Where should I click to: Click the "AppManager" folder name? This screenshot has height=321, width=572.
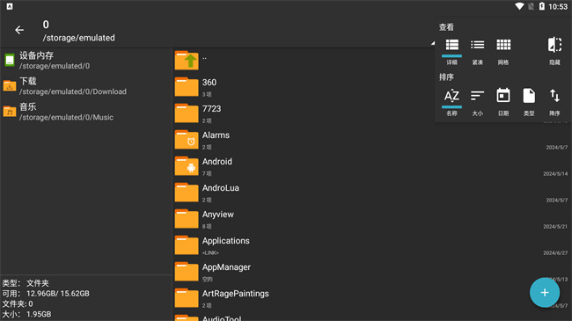226,267
